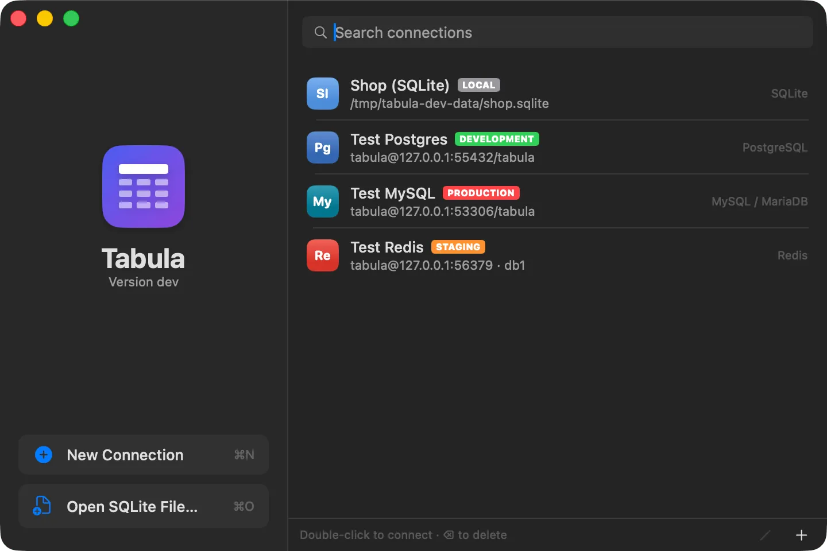This screenshot has width=827, height=551.
Task: Select the Test Postgres connection name
Action: pos(399,139)
